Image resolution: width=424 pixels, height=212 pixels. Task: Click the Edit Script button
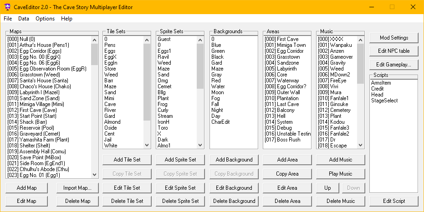coord(394,201)
